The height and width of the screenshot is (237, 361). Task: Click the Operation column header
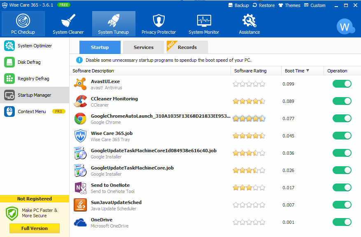click(x=342, y=71)
